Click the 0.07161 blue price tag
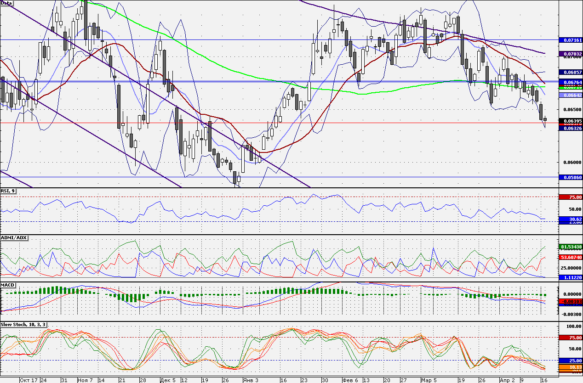583x383 pixels. pyautogui.click(x=570, y=40)
